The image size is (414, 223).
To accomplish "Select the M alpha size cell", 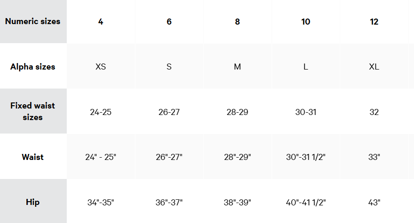I will point(237,66).
